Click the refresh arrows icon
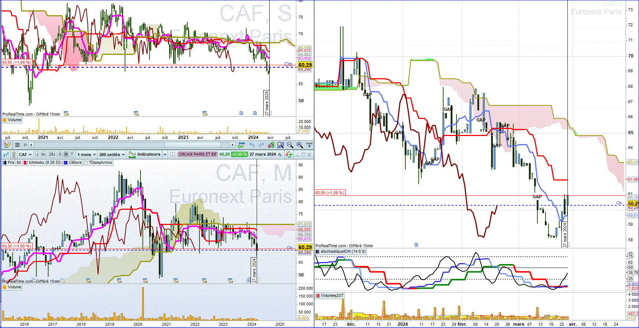This screenshot has width=639, height=328. pos(289,155)
